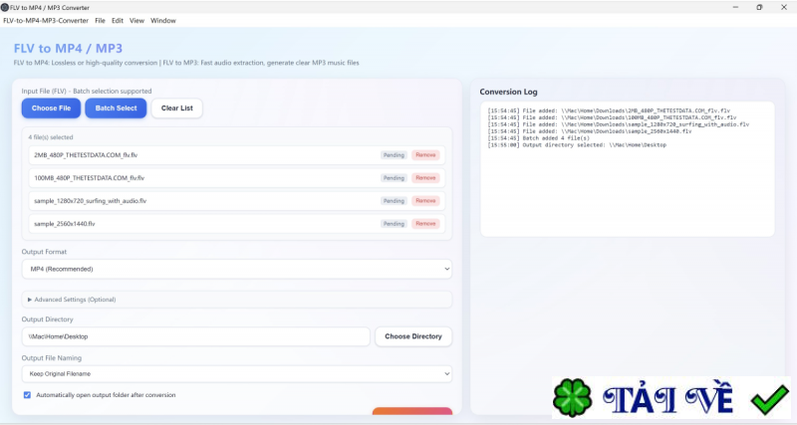Screen dimensions: 797x425
Task: Select file name sample_1280x720_surfing_with_audio.flv
Action: pos(90,201)
